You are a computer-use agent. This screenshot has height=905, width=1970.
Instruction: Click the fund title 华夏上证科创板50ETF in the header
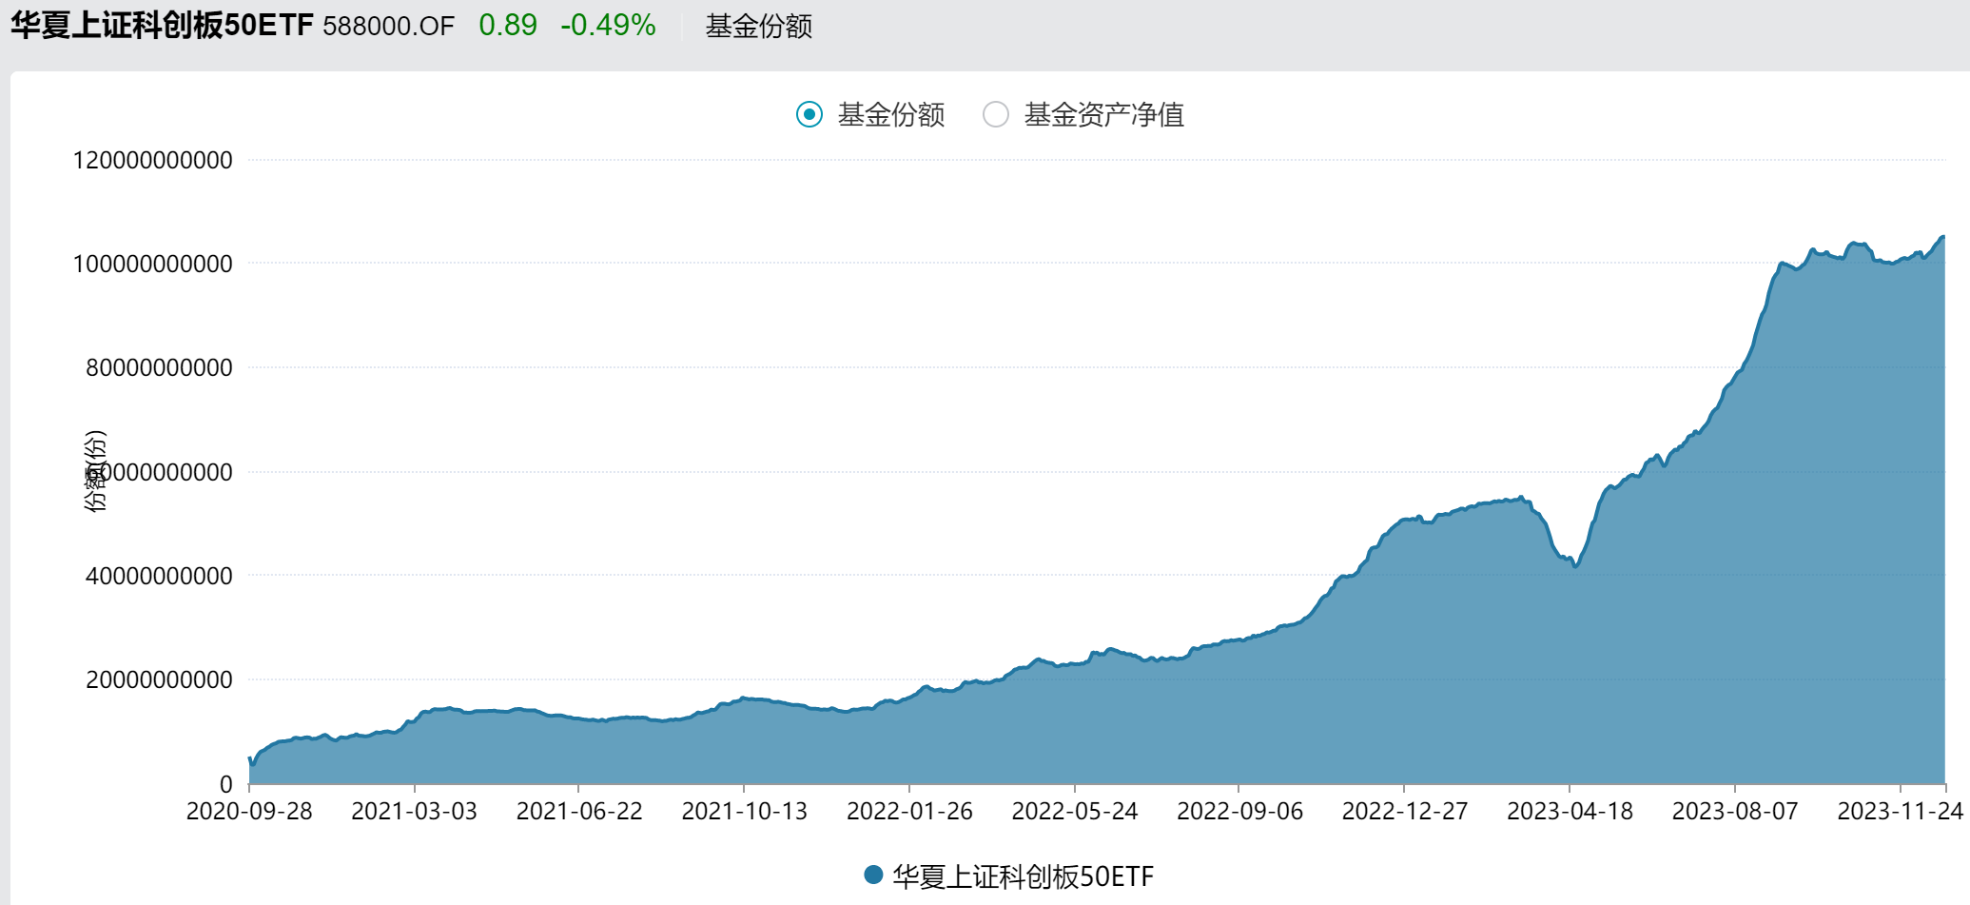tap(162, 26)
